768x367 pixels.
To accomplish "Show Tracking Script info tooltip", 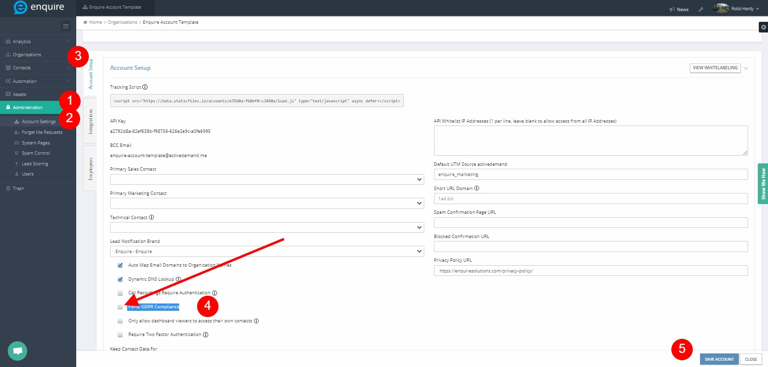I will [x=145, y=87].
